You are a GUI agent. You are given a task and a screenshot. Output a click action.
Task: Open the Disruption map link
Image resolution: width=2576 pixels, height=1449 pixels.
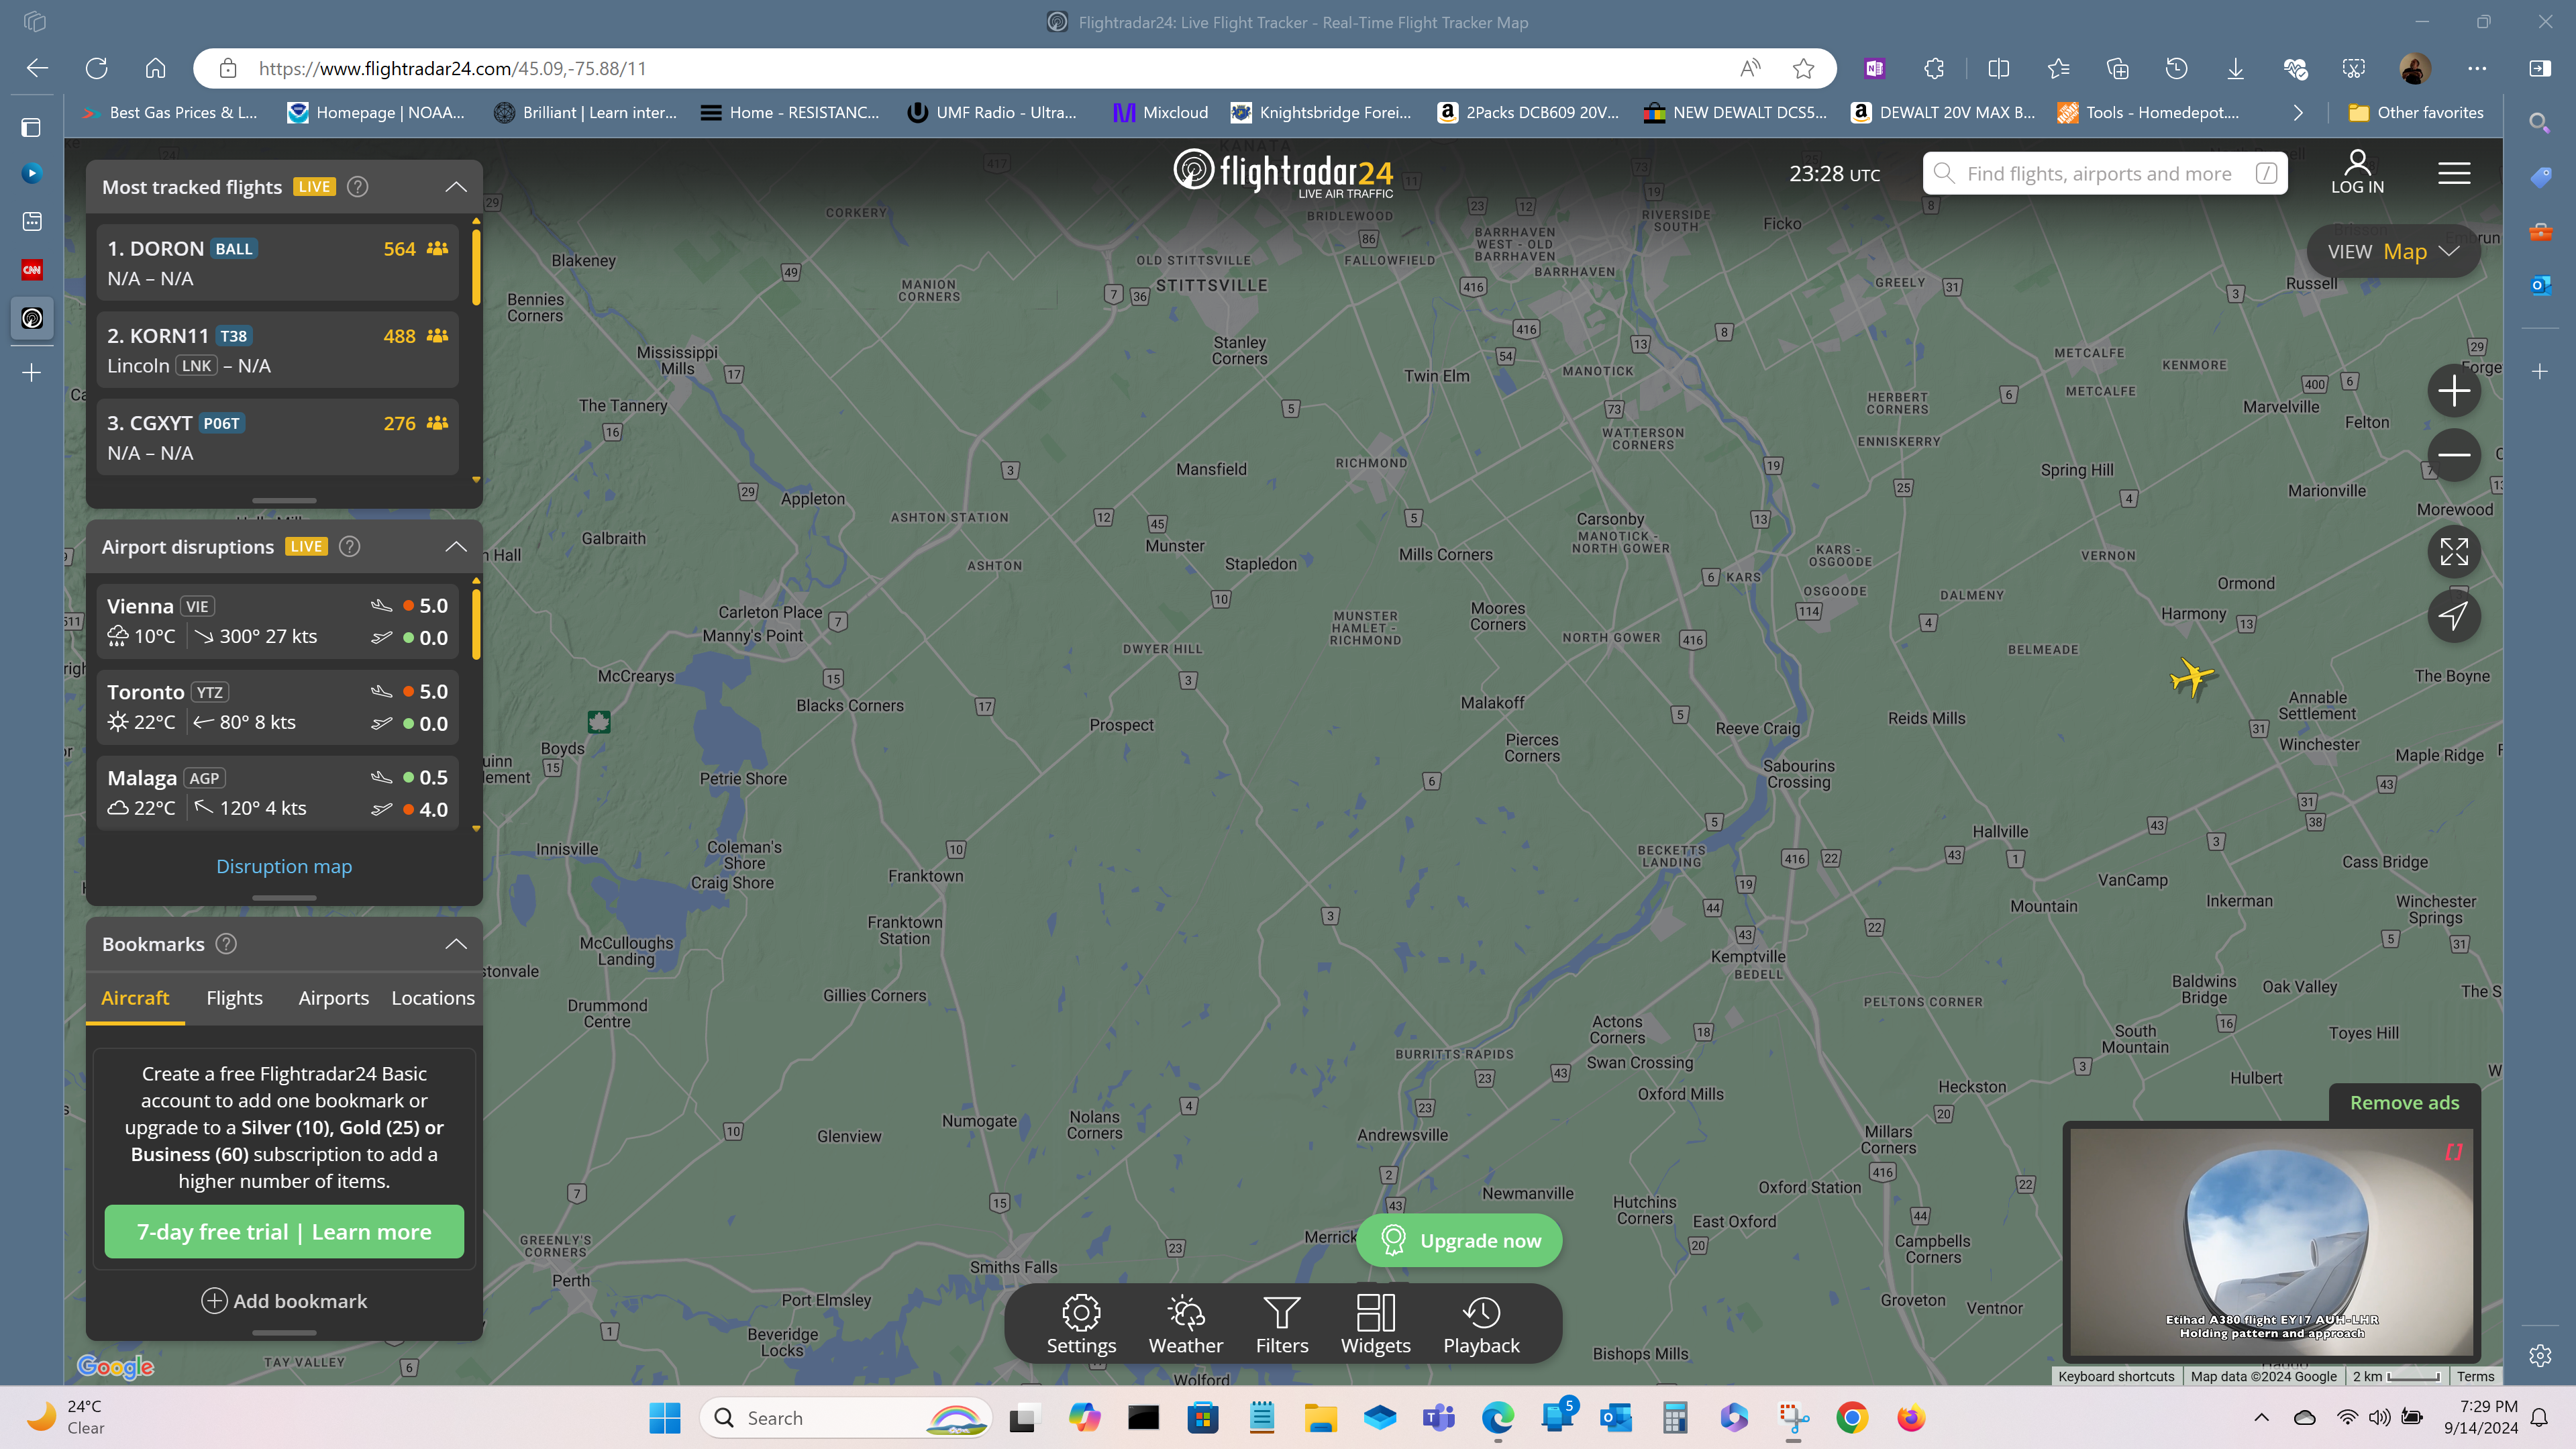click(x=284, y=866)
